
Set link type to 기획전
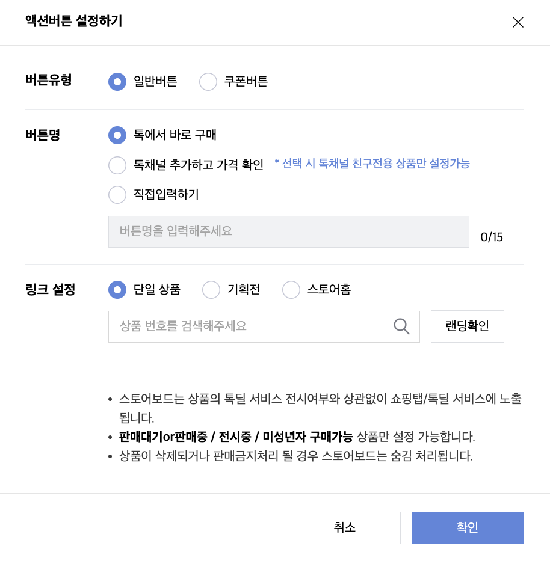[x=212, y=289]
